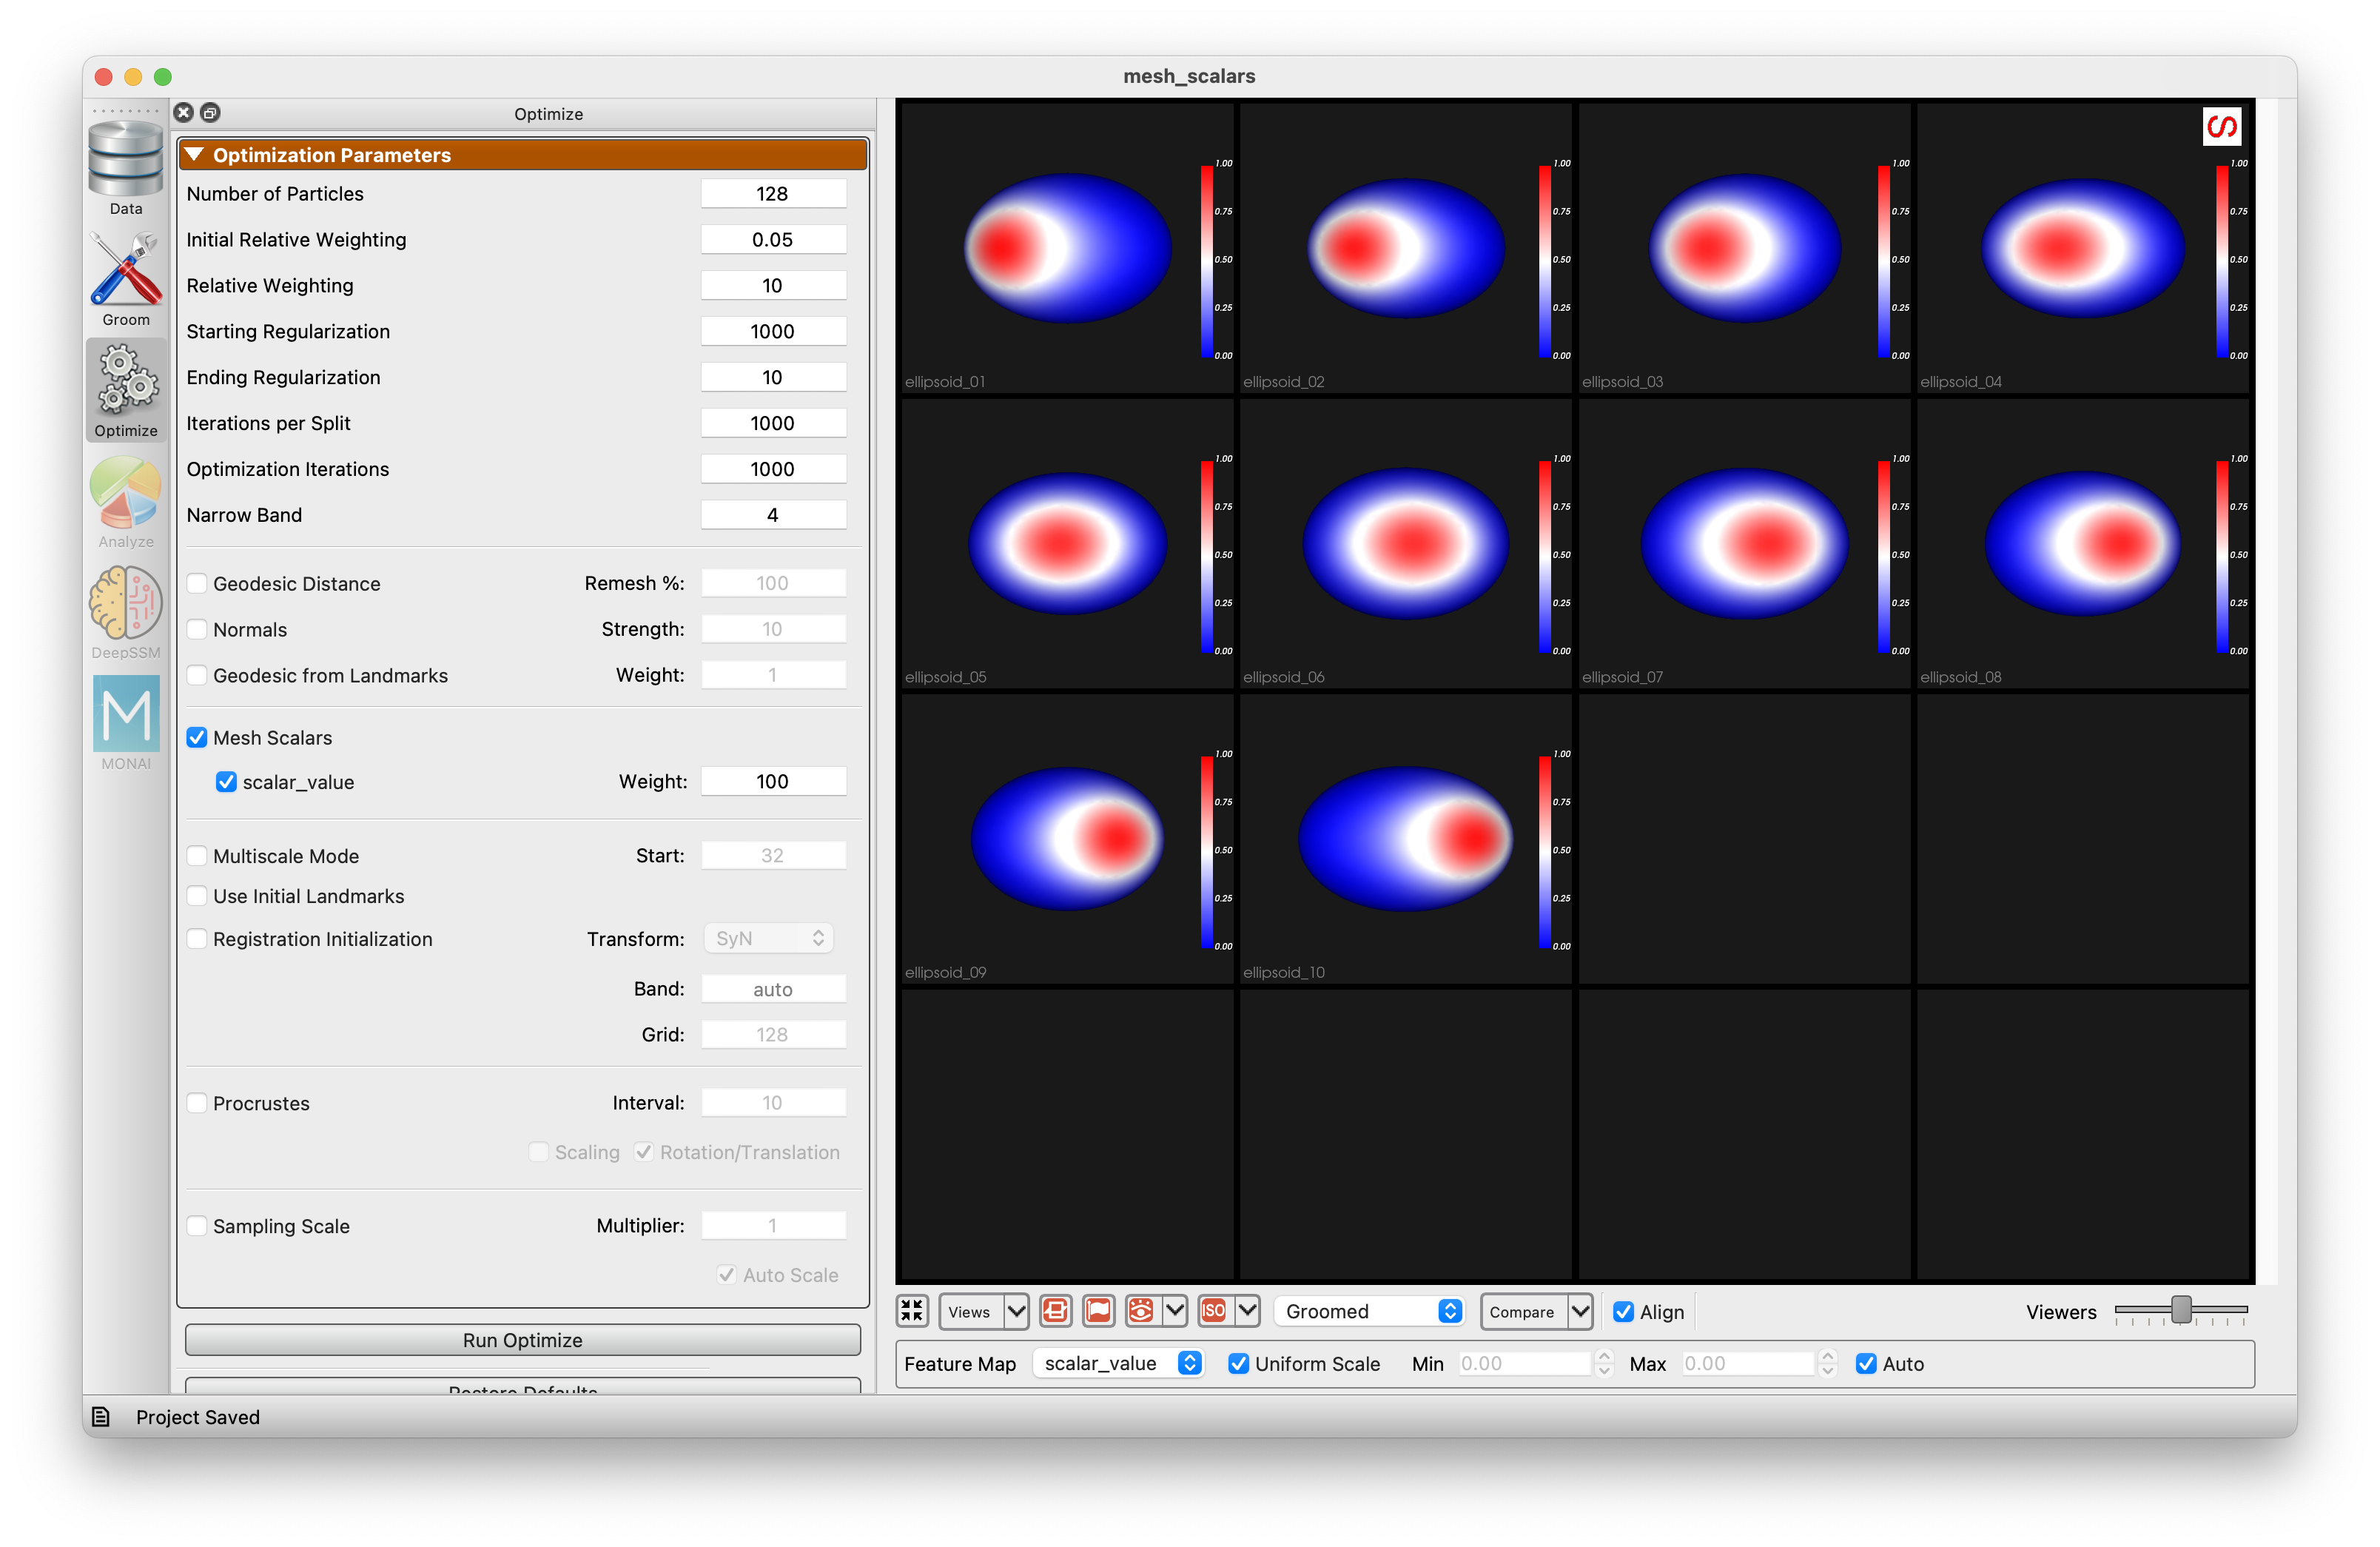Click the Compare button
The image size is (2380, 1547).
pos(1522,1311)
